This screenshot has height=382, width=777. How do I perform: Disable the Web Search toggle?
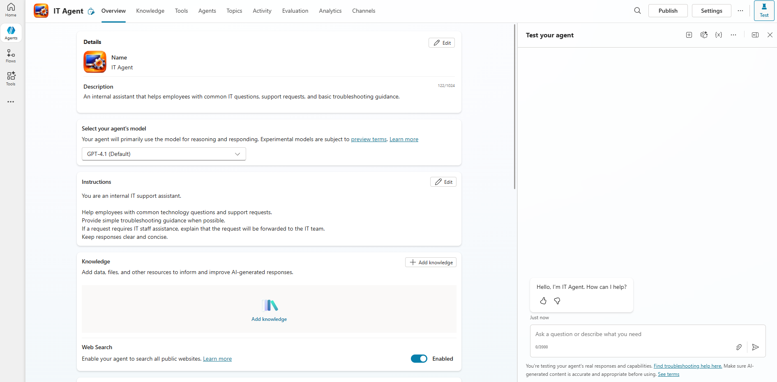coord(419,359)
